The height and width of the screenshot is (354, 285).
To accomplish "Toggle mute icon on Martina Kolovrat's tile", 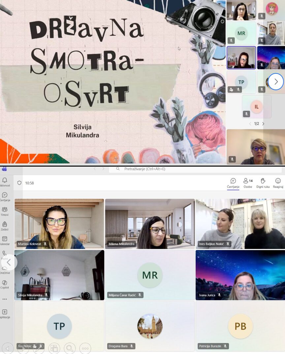I will (x=45, y=244).
